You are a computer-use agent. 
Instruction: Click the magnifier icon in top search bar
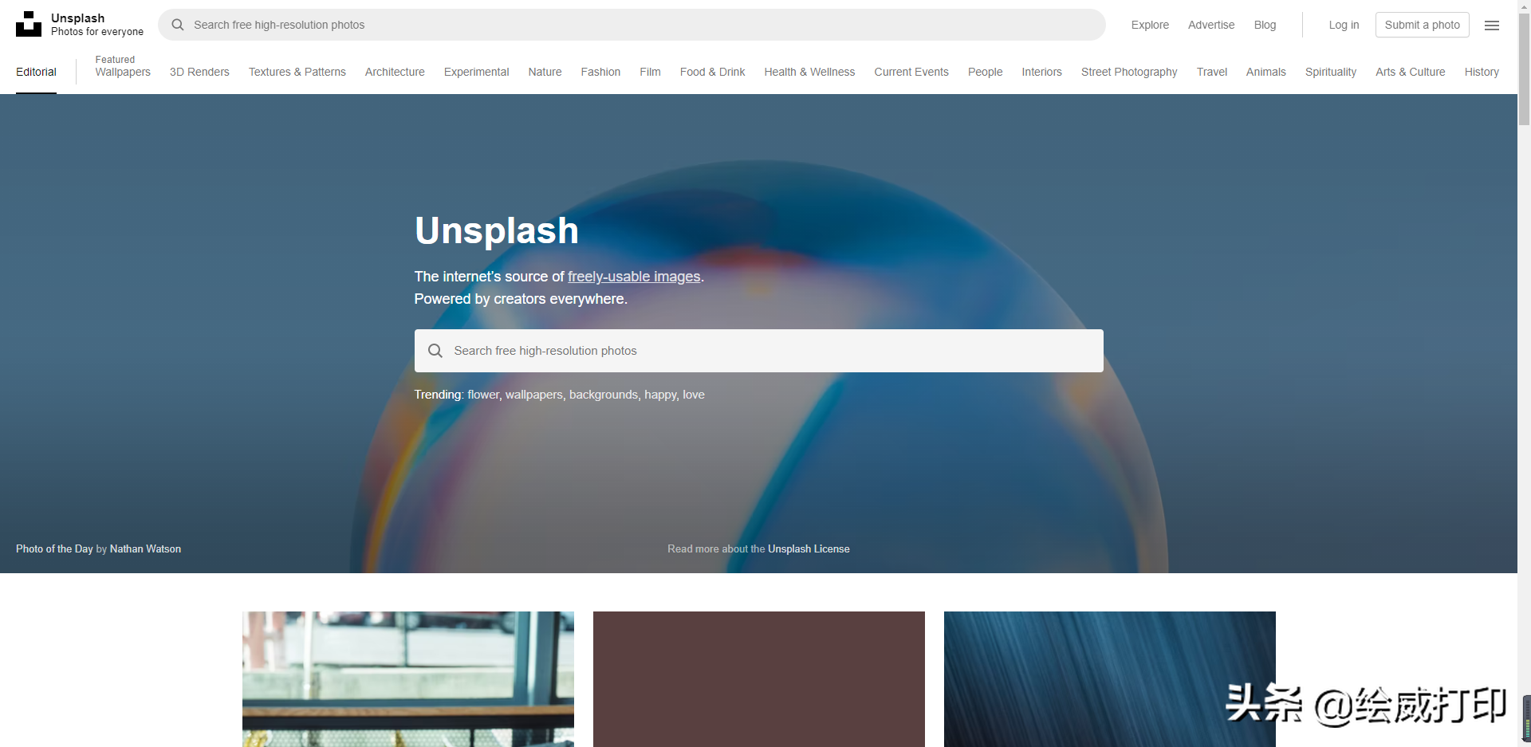pos(178,25)
